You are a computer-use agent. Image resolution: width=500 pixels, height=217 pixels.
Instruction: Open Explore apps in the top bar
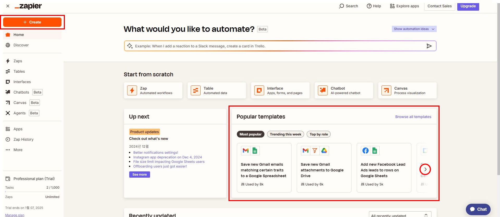404,6
